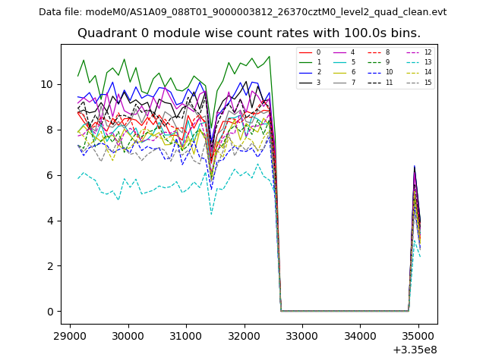Select cyan dashed legend entry 13
This screenshot has width=486, height=364.
[417, 62]
